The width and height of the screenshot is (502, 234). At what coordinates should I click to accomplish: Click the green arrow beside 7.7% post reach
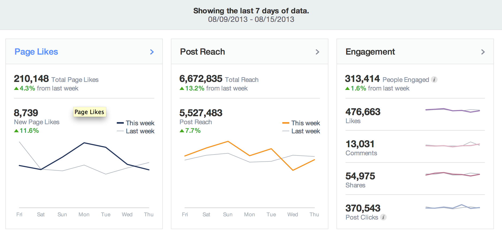pos(182,131)
